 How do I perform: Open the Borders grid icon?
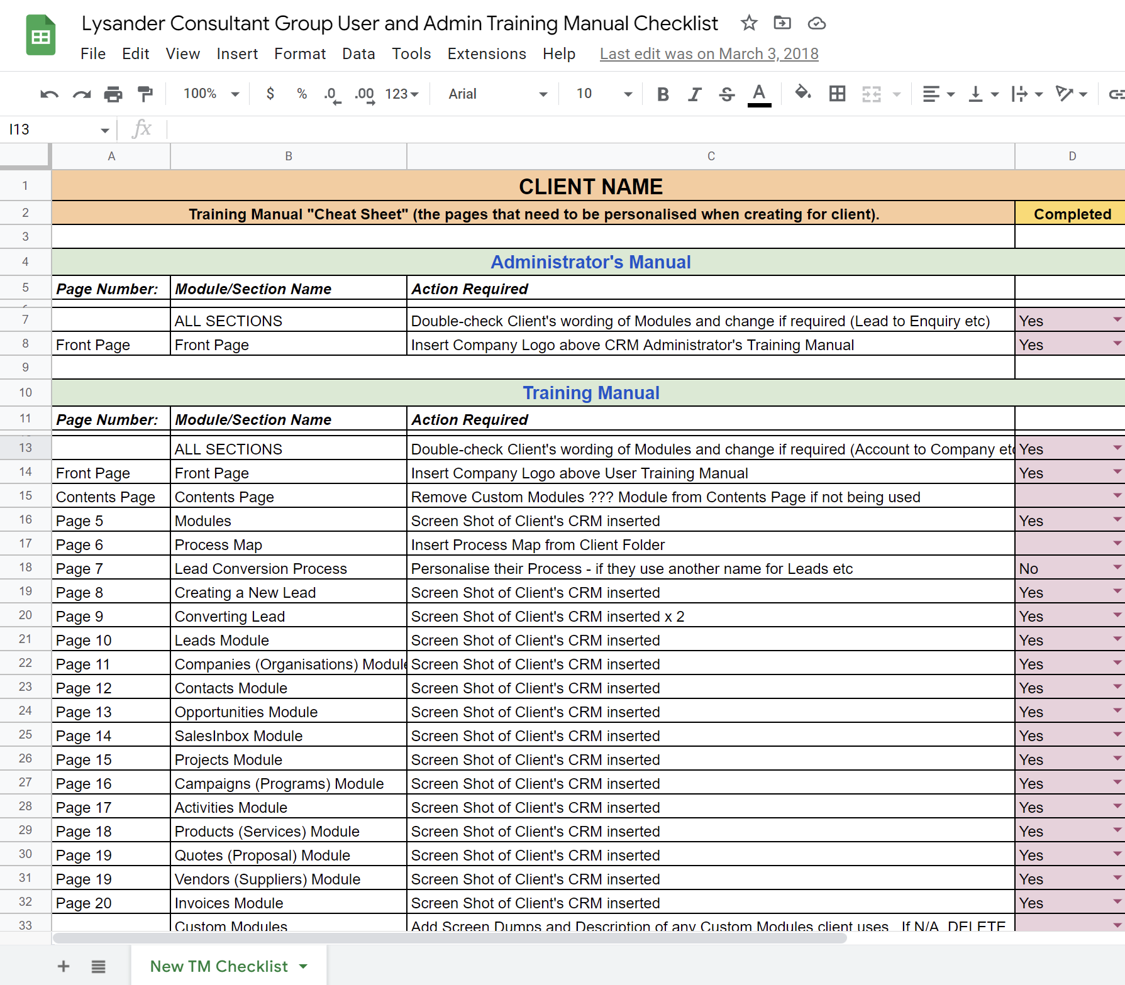[837, 94]
